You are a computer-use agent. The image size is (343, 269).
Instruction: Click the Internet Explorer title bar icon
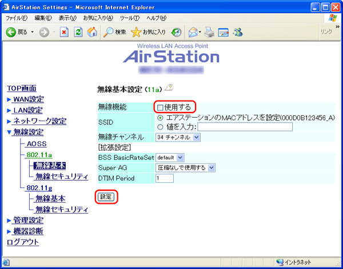pyautogui.click(x=6, y=7)
